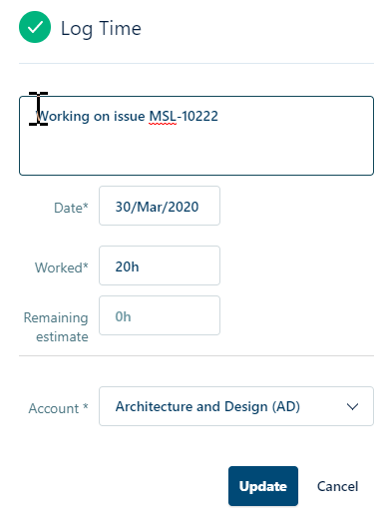Click the Remaining estimate field showing 0h
The height and width of the screenshot is (525, 382).
pos(160,315)
